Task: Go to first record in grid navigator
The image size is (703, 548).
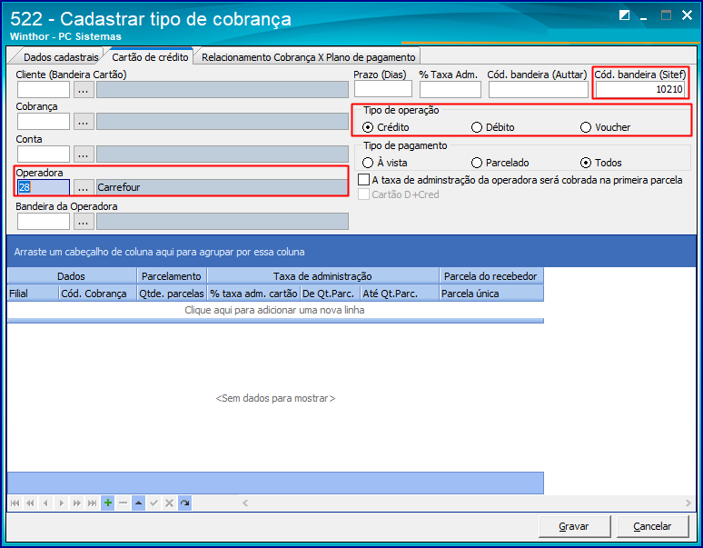Action: tap(15, 503)
